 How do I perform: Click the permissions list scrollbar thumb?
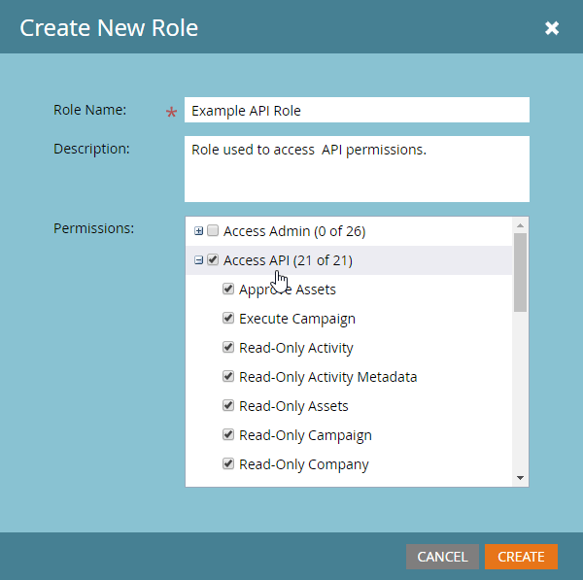click(521, 272)
